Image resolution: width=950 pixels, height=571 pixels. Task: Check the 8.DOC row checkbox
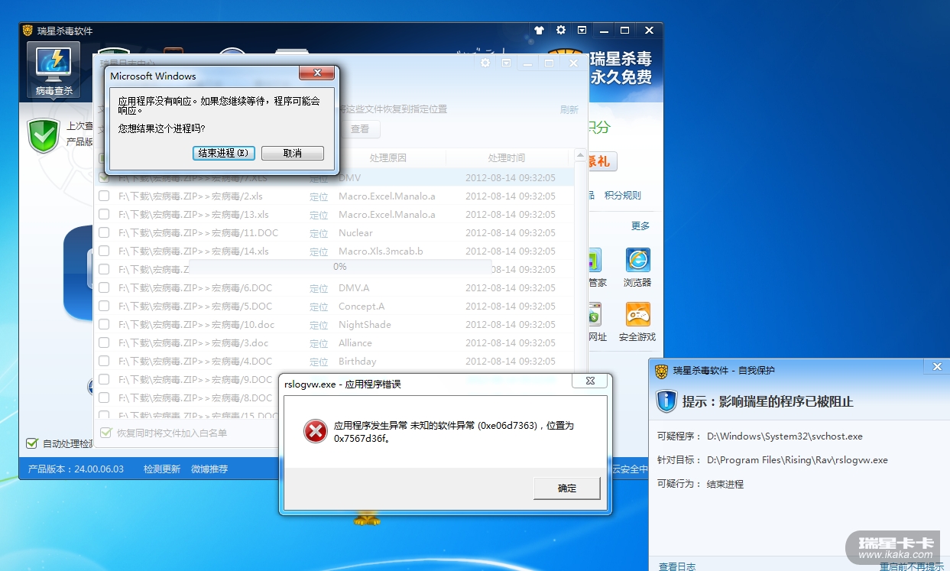pyautogui.click(x=104, y=397)
